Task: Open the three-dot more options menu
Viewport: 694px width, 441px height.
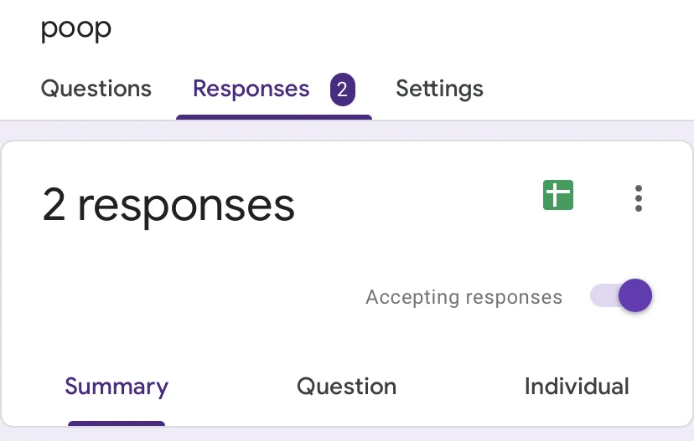Action: [639, 197]
